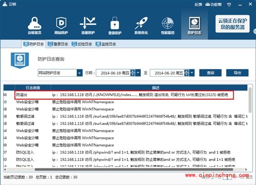
Task: Switch to the 防护日志 sub-tab
Action: pos(34,44)
